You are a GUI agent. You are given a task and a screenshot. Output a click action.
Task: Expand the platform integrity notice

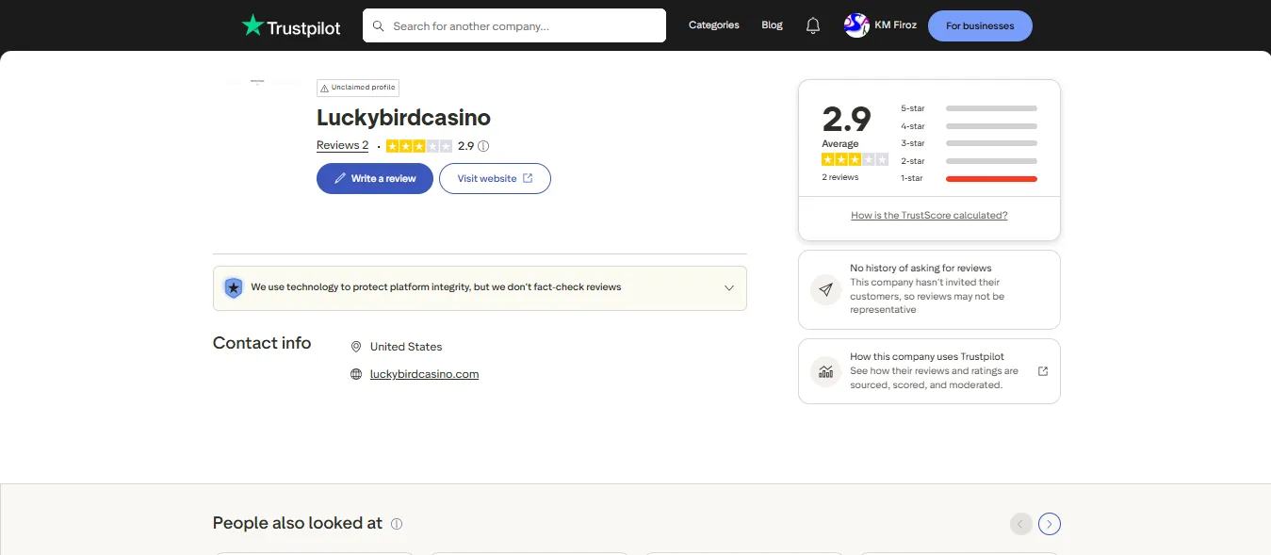point(728,287)
